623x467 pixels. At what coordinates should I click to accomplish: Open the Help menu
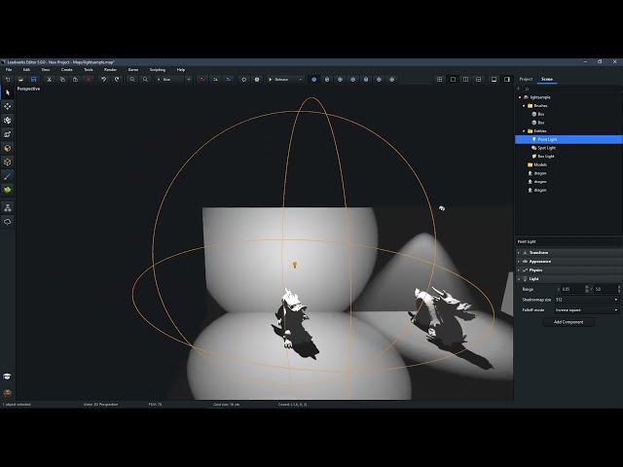pos(181,69)
